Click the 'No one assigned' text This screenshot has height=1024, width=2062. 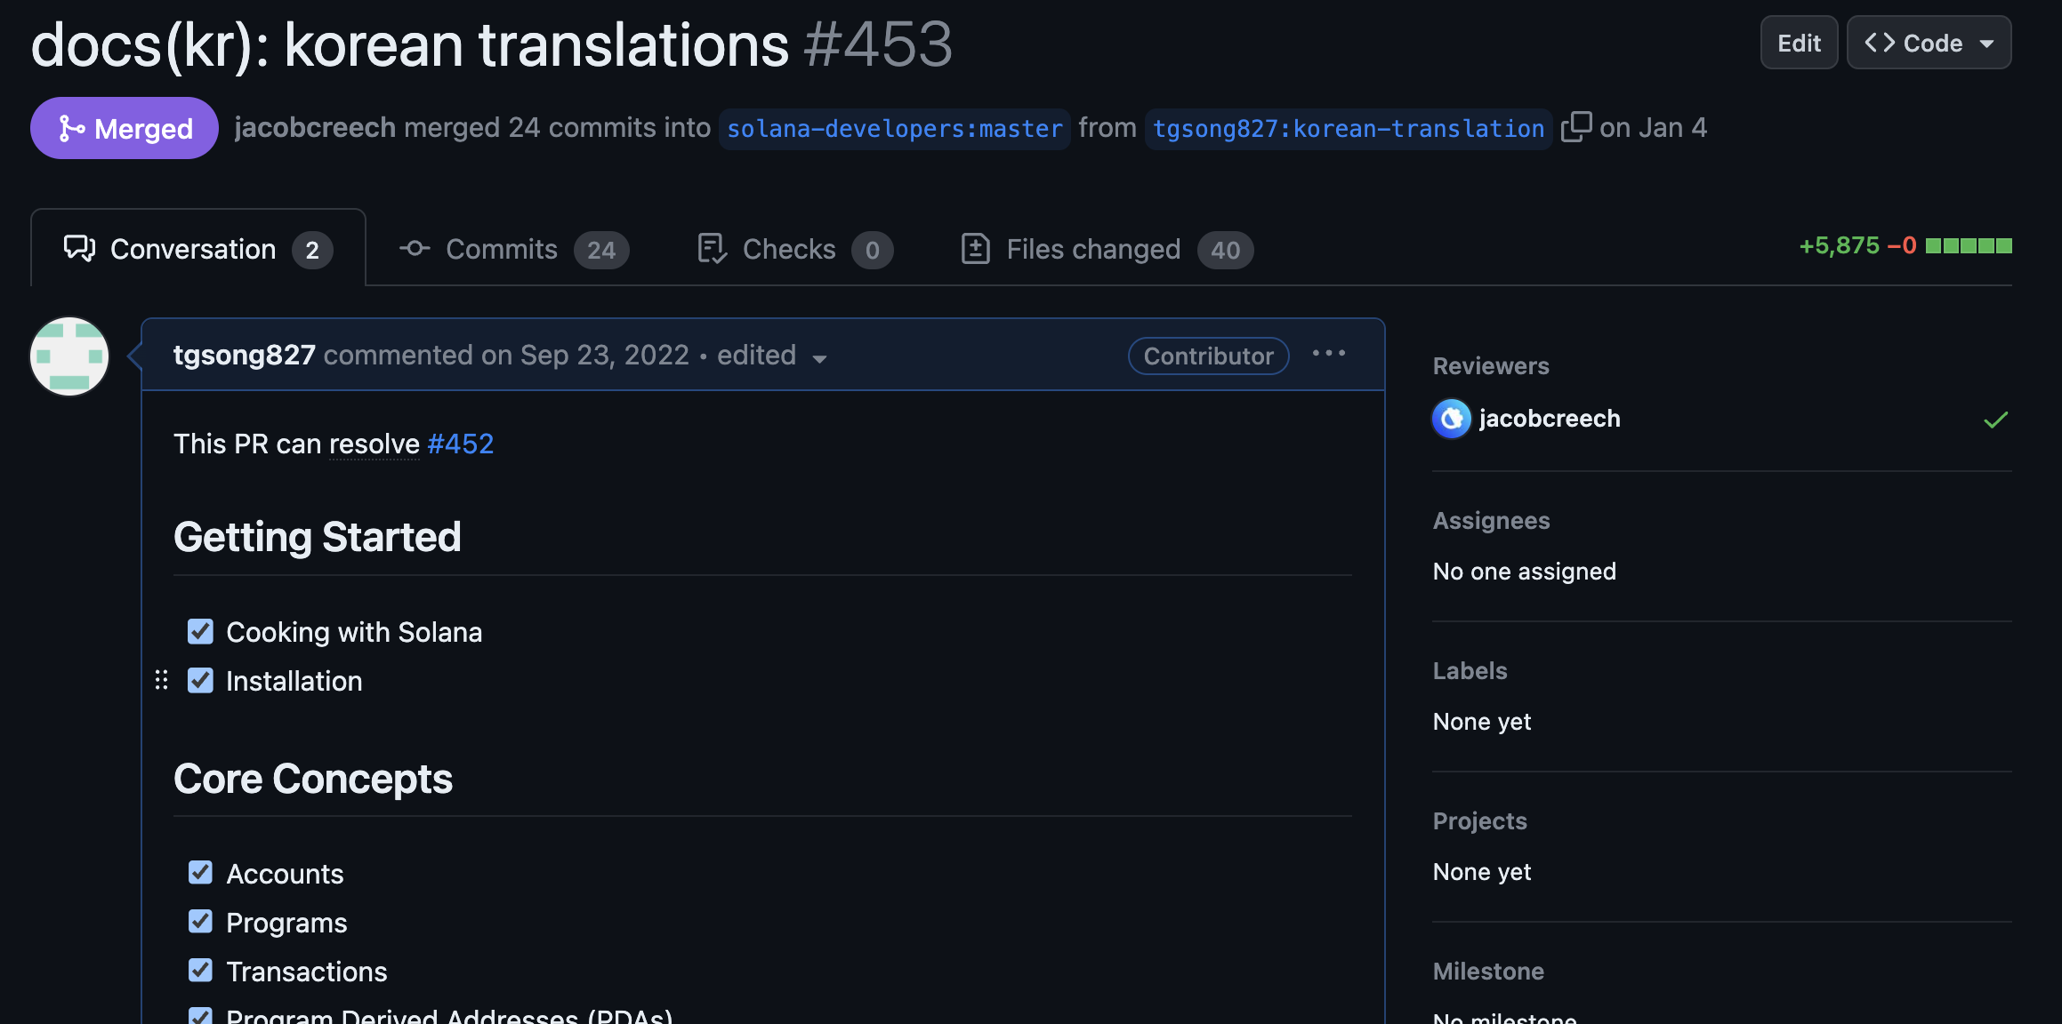pyautogui.click(x=1524, y=572)
